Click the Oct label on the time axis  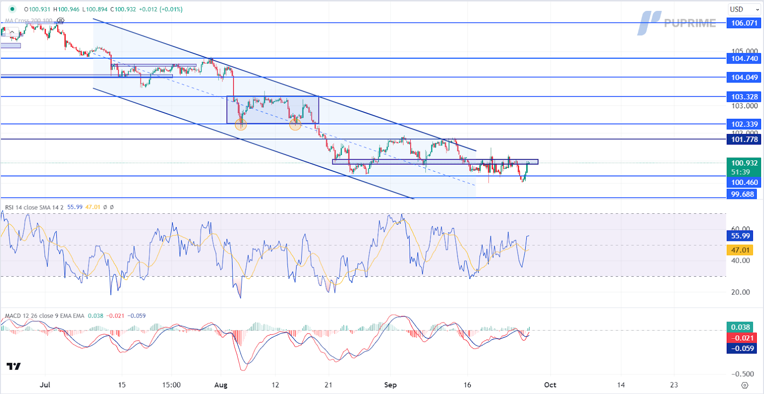(x=550, y=385)
